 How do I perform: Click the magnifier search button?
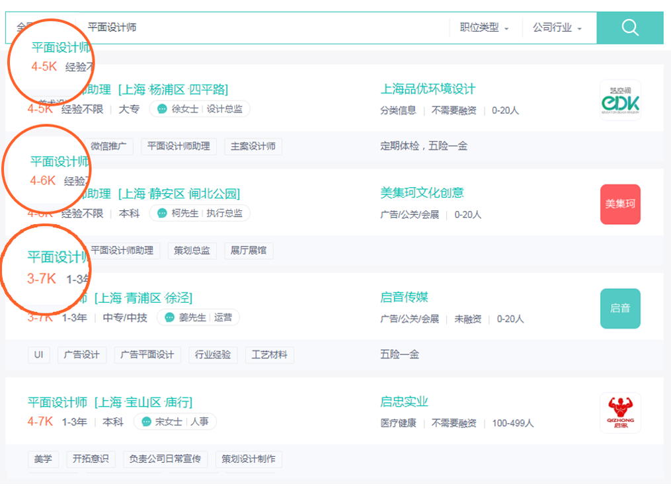click(630, 28)
